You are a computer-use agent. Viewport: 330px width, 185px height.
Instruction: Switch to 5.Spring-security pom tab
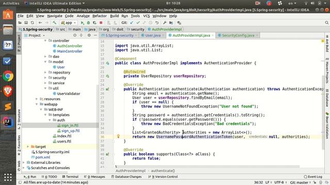(119, 35)
